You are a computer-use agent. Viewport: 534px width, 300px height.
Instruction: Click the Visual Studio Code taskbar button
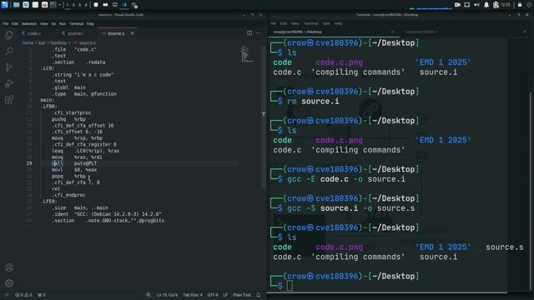(124, 5)
